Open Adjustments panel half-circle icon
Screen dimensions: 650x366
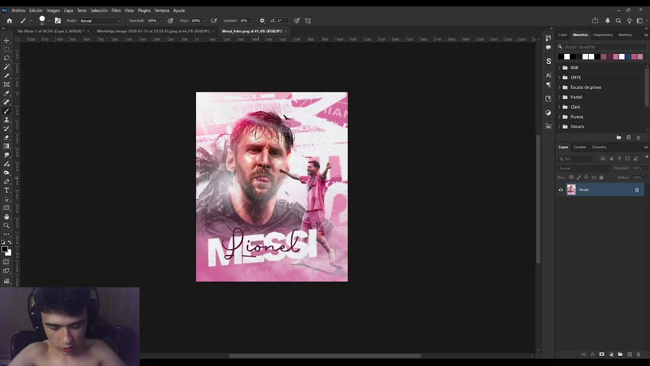(x=548, y=112)
